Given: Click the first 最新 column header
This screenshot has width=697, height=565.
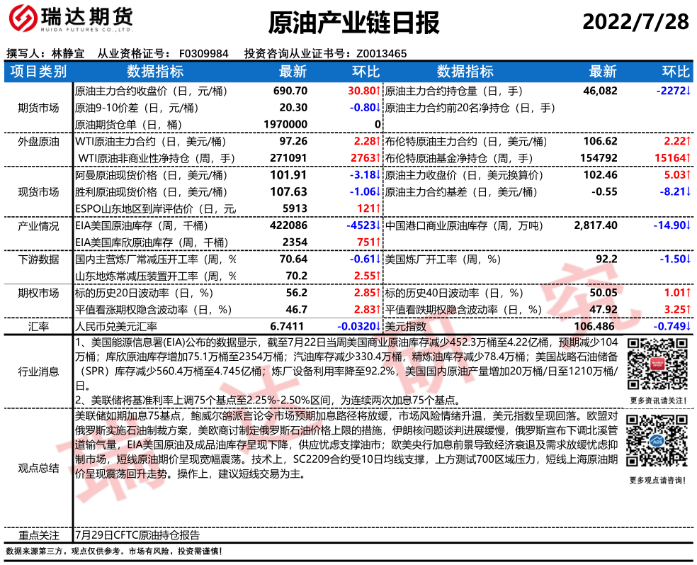Looking at the screenshot, I should (293, 72).
